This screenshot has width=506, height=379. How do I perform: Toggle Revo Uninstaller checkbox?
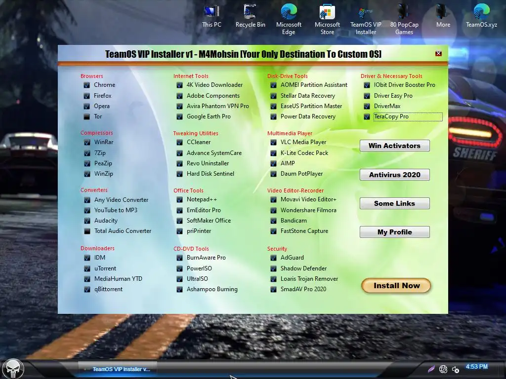(x=179, y=163)
